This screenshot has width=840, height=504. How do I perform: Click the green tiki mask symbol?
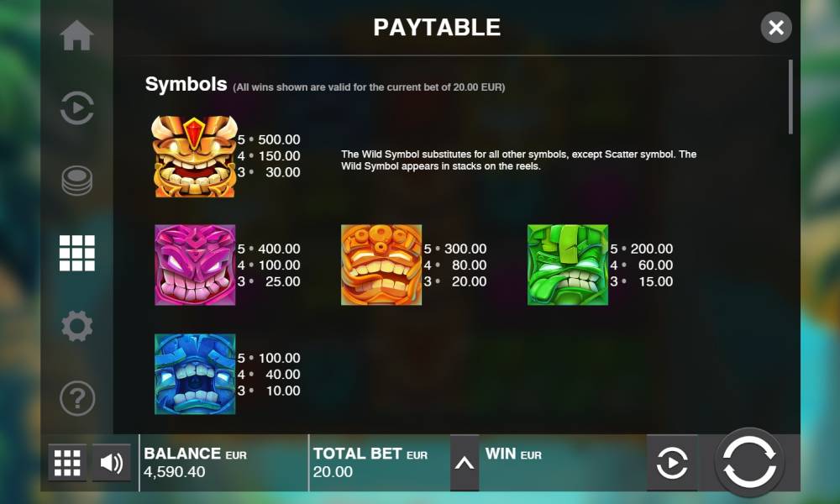[x=568, y=265]
